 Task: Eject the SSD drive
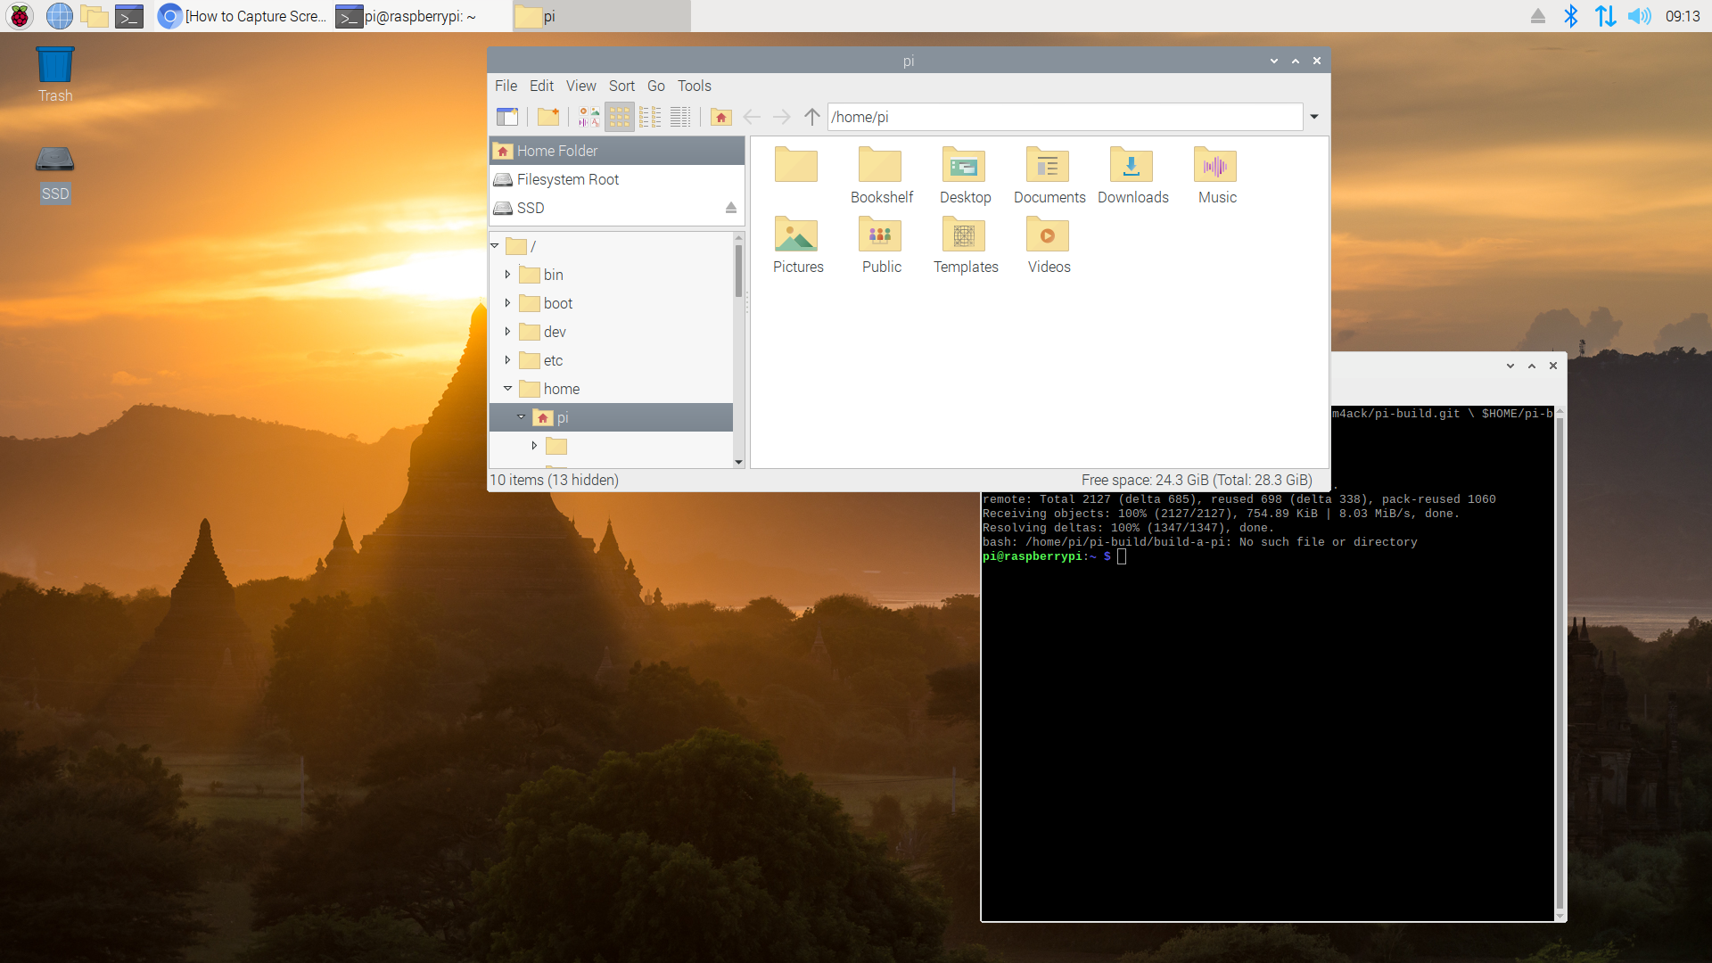[x=731, y=208]
